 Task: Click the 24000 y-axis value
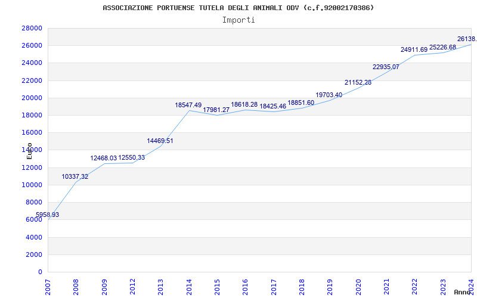32,63
